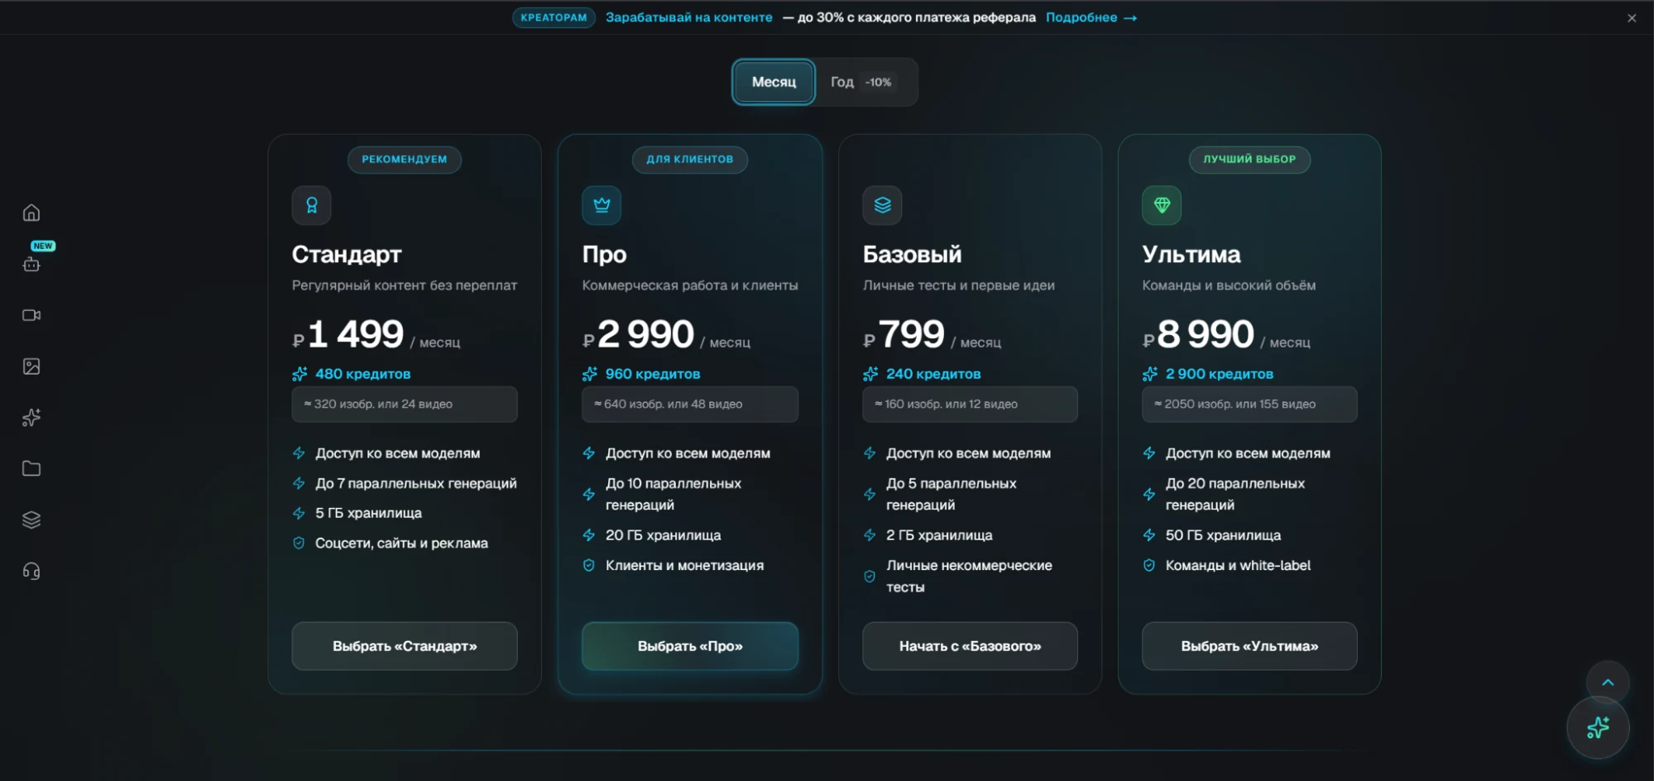Click the 240 кредитов text
Screen dimensions: 1654x781
tap(933, 374)
